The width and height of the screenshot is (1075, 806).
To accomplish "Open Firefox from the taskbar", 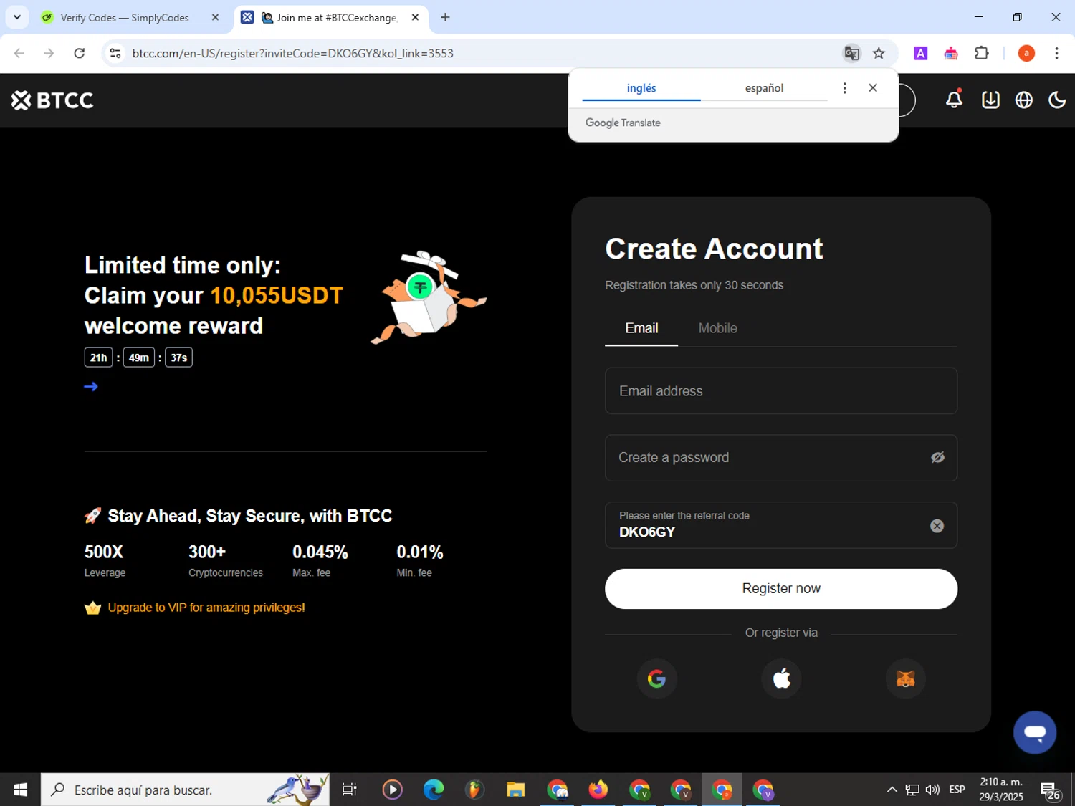I will coord(598,790).
